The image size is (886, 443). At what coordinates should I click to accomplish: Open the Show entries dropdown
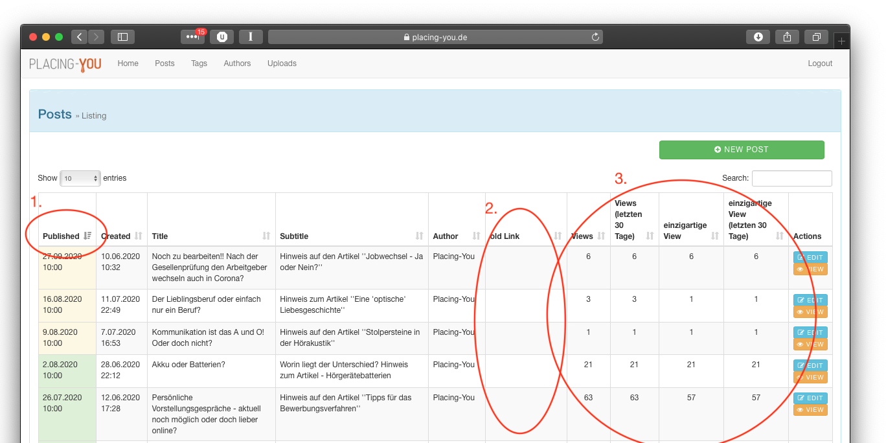tap(80, 178)
